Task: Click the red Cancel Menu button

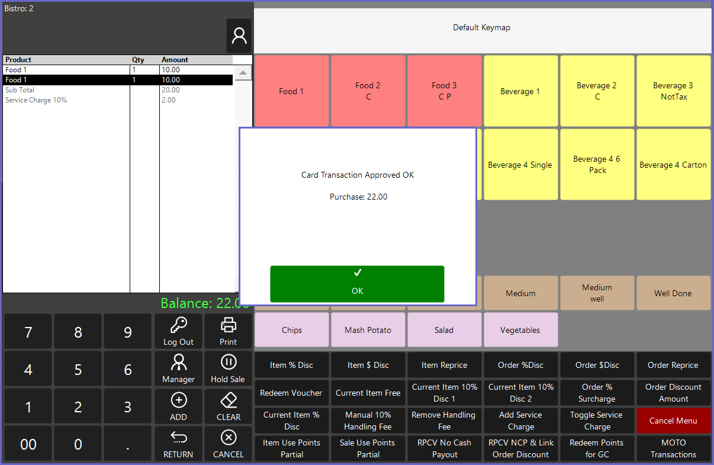Action: [673, 421]
